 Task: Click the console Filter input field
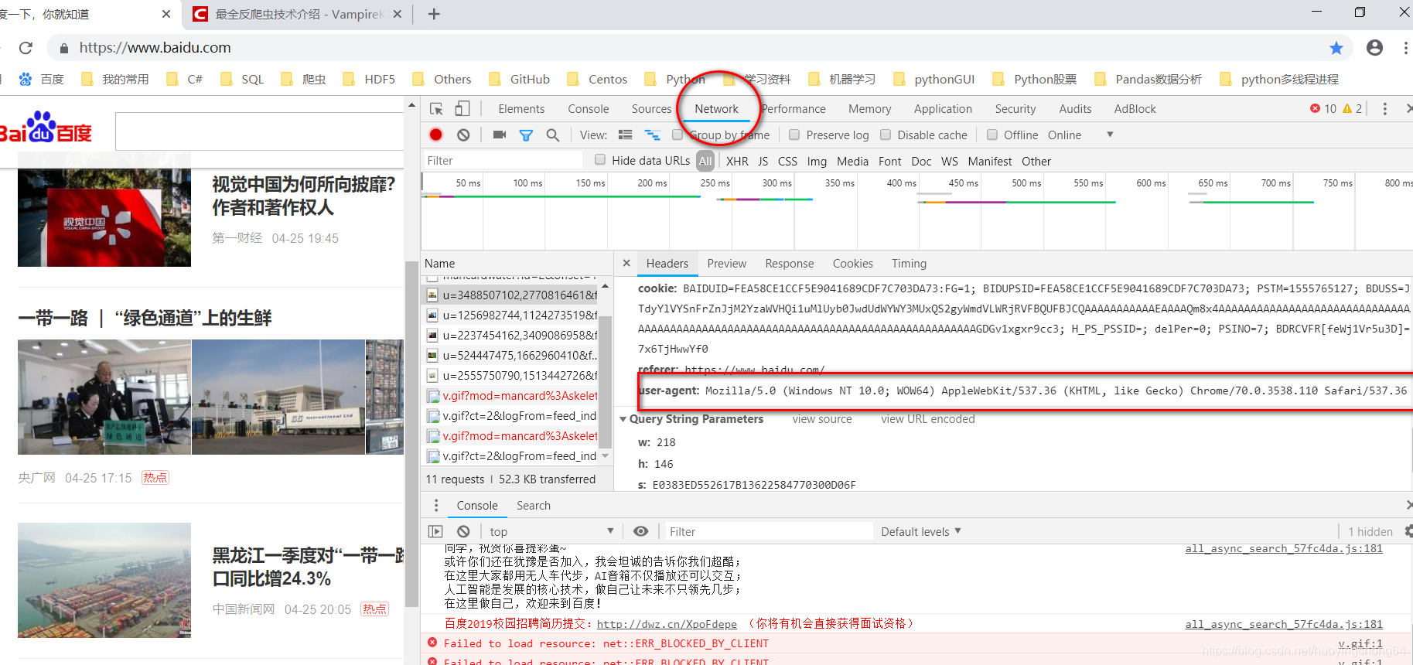[770, 531]
